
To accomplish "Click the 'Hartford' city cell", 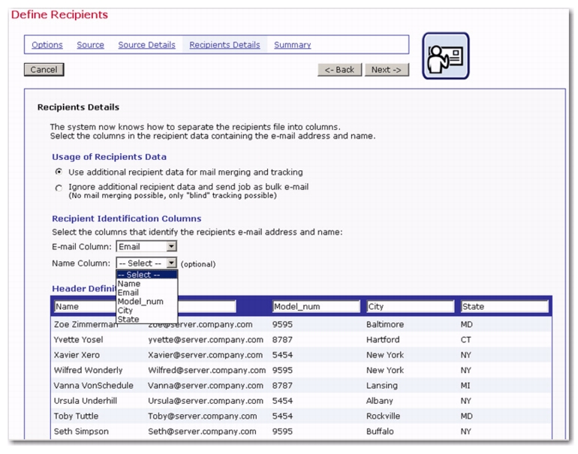I will coord(383,340).
